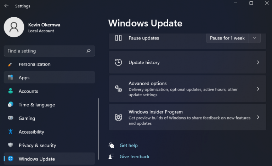Viewport: 272px width, 166px height.
Task: Expand Windows Insider Program with its chevron
Action: pyautogui.click(x=258, y=117)
